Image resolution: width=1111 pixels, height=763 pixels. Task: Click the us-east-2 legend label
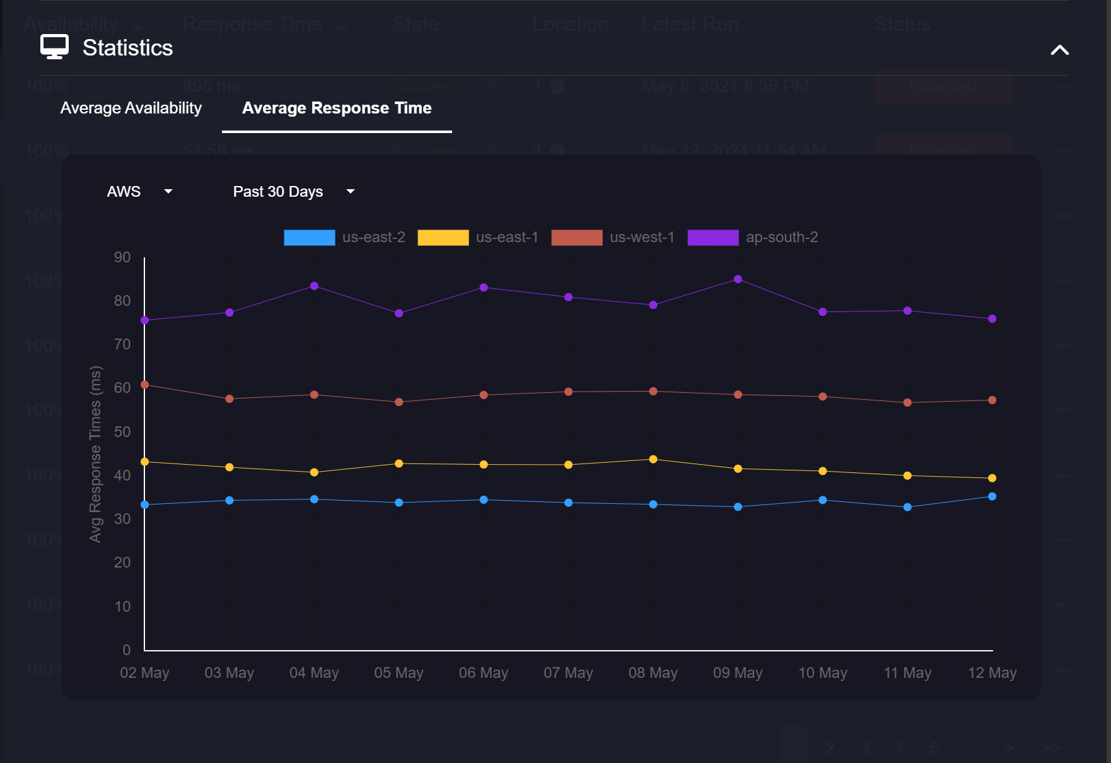coord(373,238)
